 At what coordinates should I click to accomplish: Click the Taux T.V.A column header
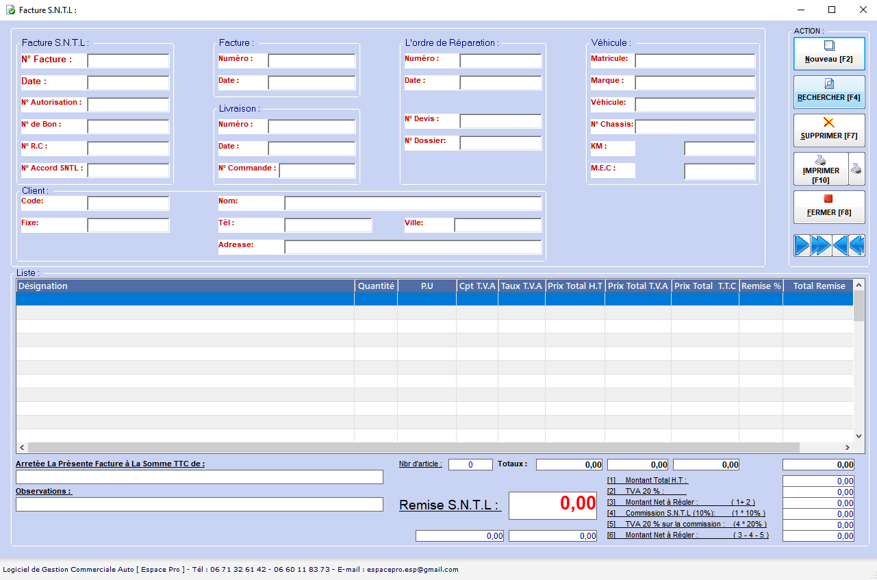522,286
